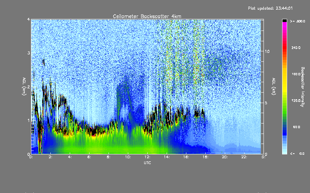Image resolution: width=310 pixels, height=193 pixels.
Task: Click the black top cap of the colorbar
Action: [x=284, y=20]
